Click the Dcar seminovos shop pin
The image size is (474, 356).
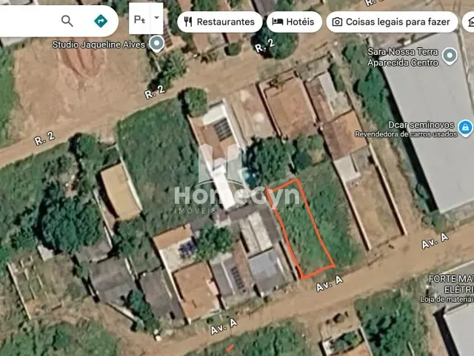(465, 128)
